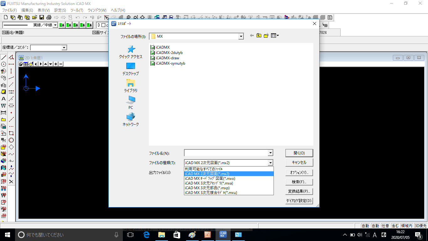Choose highlighted iCAD MX 2次元図面(*.mx2) option
The image size is (428, 241).
coord(229,174)
